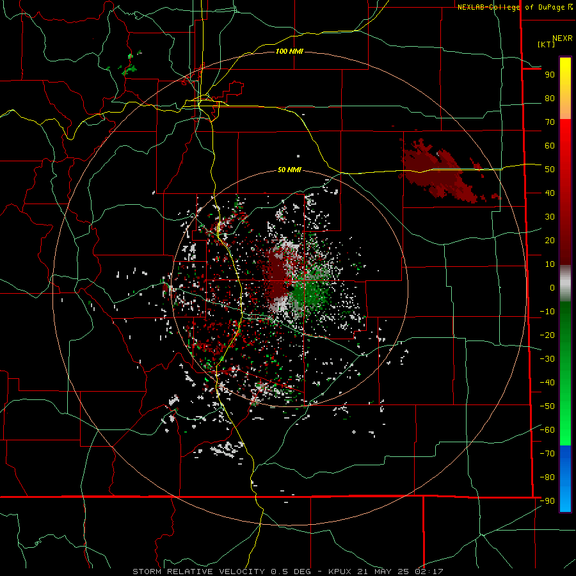Click the 40 value on the velocity scale
Viewport: 576px width, 576px height.
(550, 193)
